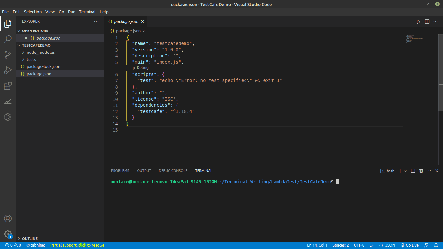Image resolution: width=443 pixels, height=249 pixels.
Task: Open the Search view
Action: (x=8, y=39)
